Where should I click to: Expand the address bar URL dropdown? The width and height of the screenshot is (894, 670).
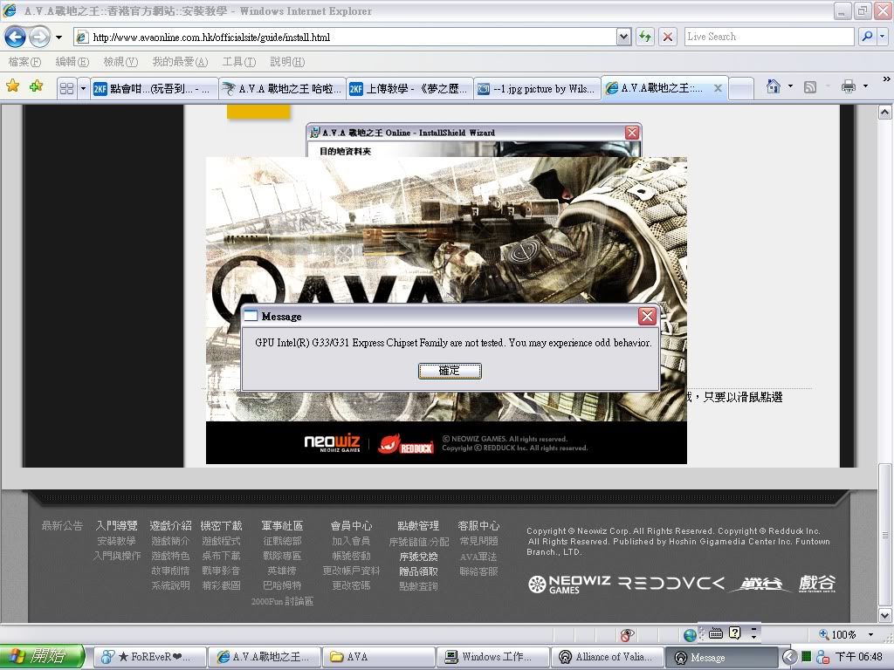tap(623, 37)
